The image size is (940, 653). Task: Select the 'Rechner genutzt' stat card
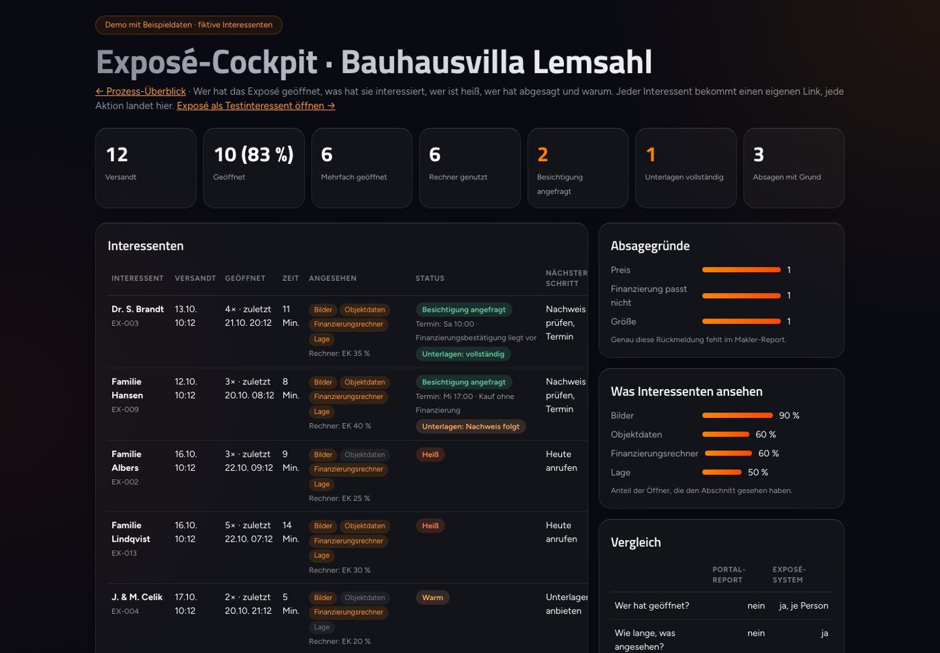[x=470, y=168]
